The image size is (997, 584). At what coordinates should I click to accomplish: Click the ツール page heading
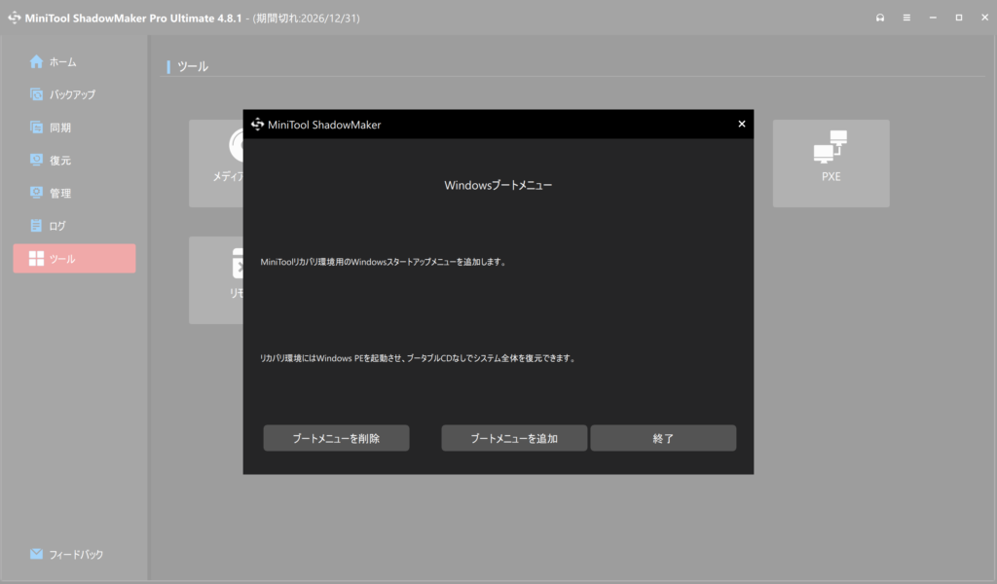193,66
